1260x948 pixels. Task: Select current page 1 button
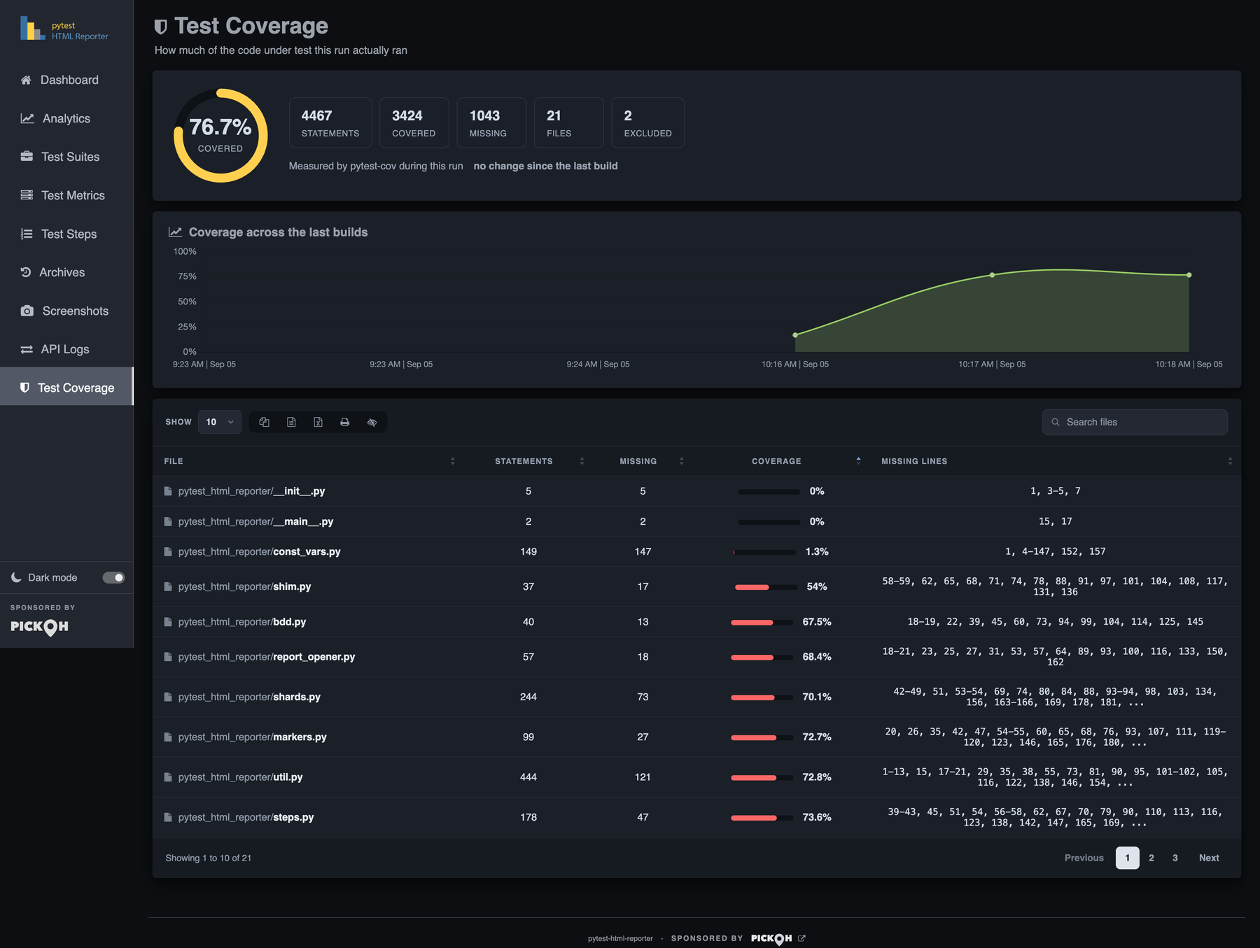1128,858
